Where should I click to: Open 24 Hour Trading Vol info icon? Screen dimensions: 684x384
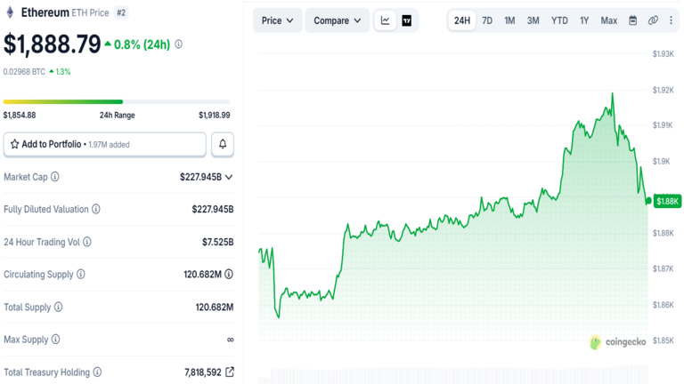[87, 242]
